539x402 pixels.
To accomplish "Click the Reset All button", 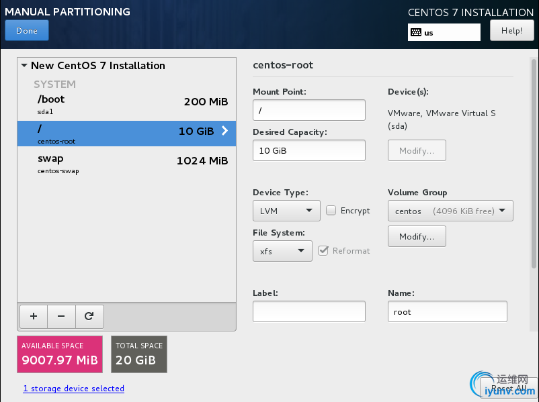I will (x=509, y=388).
